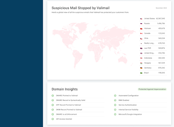Click the DMARC is at Enforcement text
The image size is (174, 127).
coord(66,114)
